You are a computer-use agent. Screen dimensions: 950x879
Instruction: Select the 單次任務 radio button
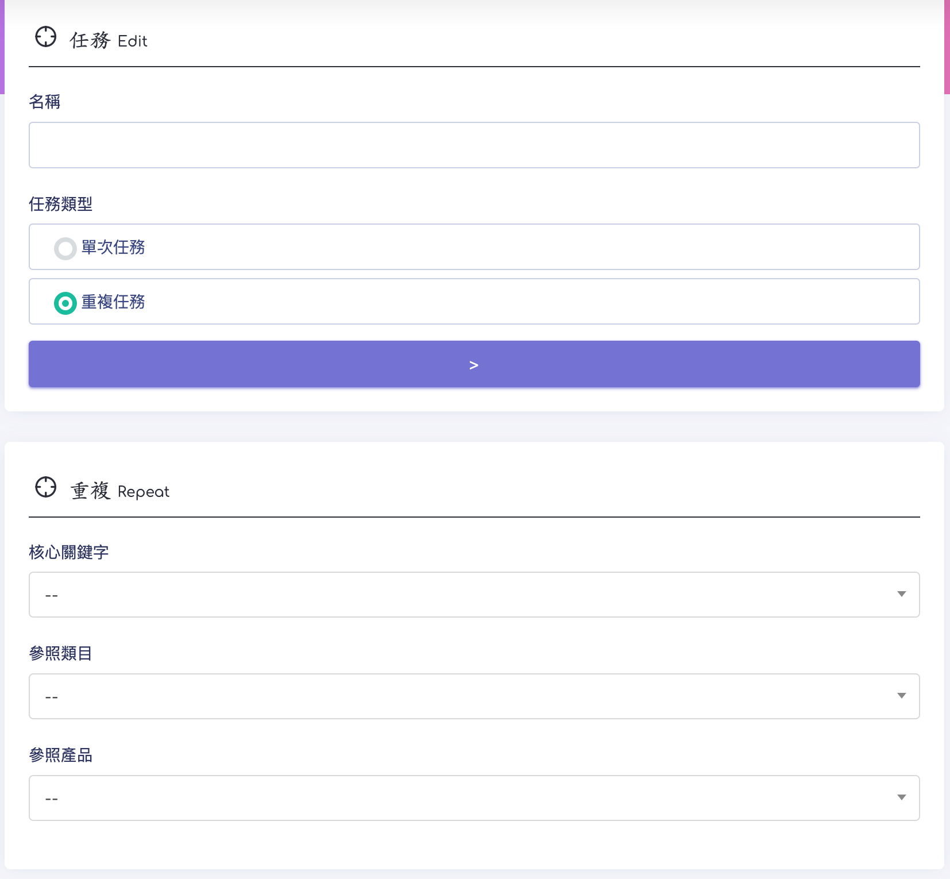coord(65,248)
